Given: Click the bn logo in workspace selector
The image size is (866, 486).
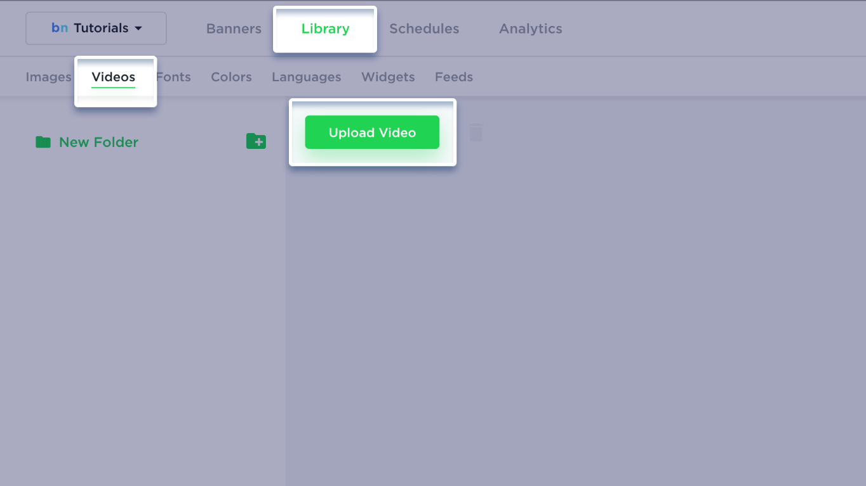Looking at the screenshot, I should click(60, 29).
